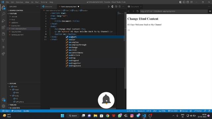Open notifications bell in status bar
212x119 pixels.
(209, 111)
